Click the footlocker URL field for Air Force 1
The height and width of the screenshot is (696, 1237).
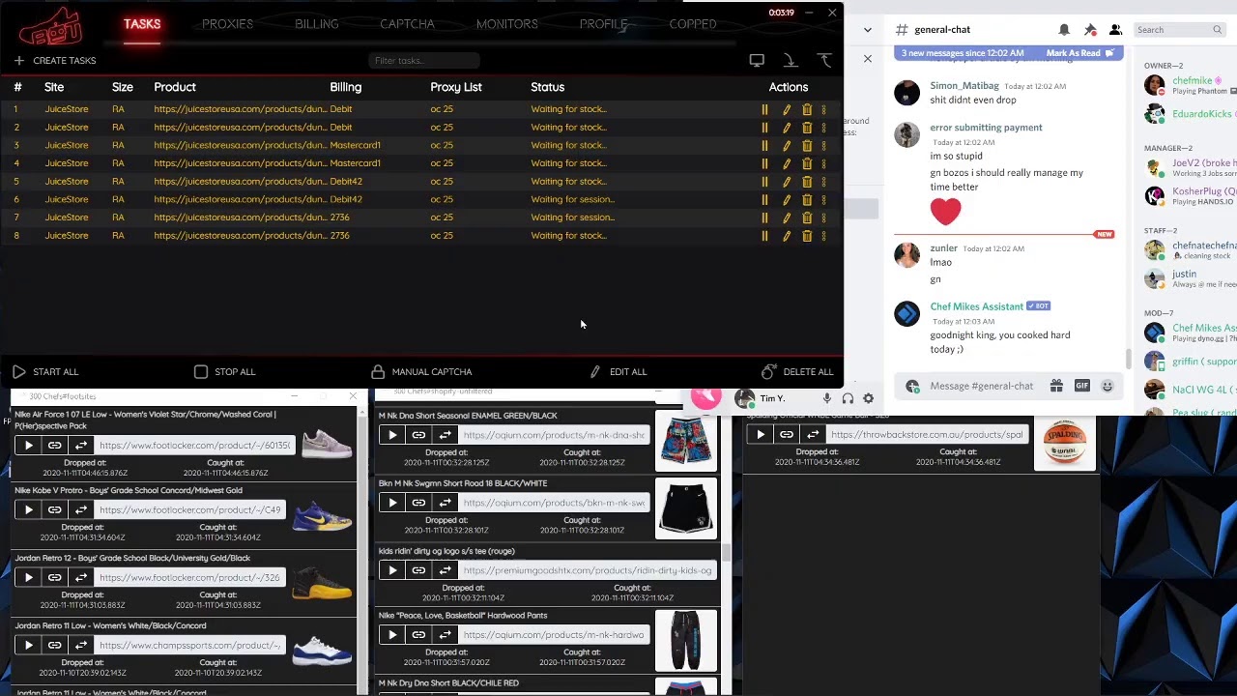tap(194, 446)
